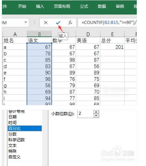Select 语文 score 78 in row b
The height and width of the screenshot is (166, 146).
39,53
